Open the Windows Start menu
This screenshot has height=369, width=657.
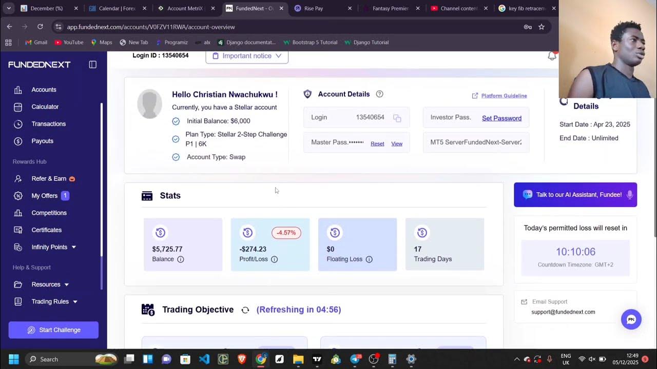pyautogui.click(x=14, y=359)
